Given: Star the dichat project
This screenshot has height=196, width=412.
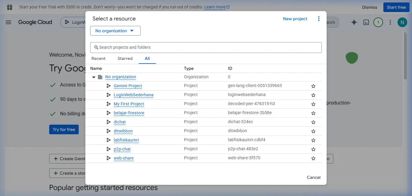Looking at the screenshot, I should 313,122.
